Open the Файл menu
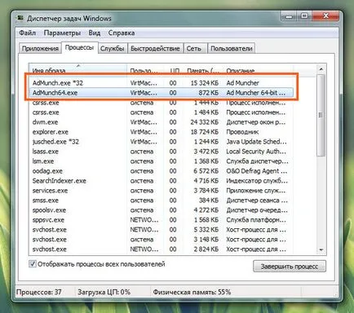This screenshot has width=354, height=313. click(28, 33)
